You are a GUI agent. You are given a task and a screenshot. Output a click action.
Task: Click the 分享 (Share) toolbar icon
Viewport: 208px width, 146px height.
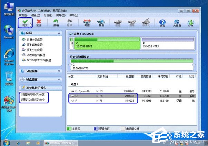click(191, 23)
